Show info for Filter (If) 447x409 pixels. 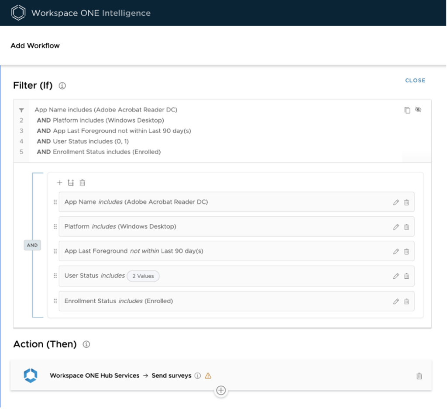(x=62, y=86)
